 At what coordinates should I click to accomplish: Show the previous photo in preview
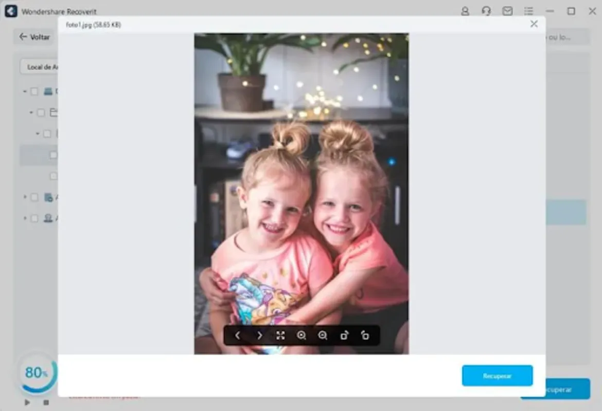coord(238,335)
